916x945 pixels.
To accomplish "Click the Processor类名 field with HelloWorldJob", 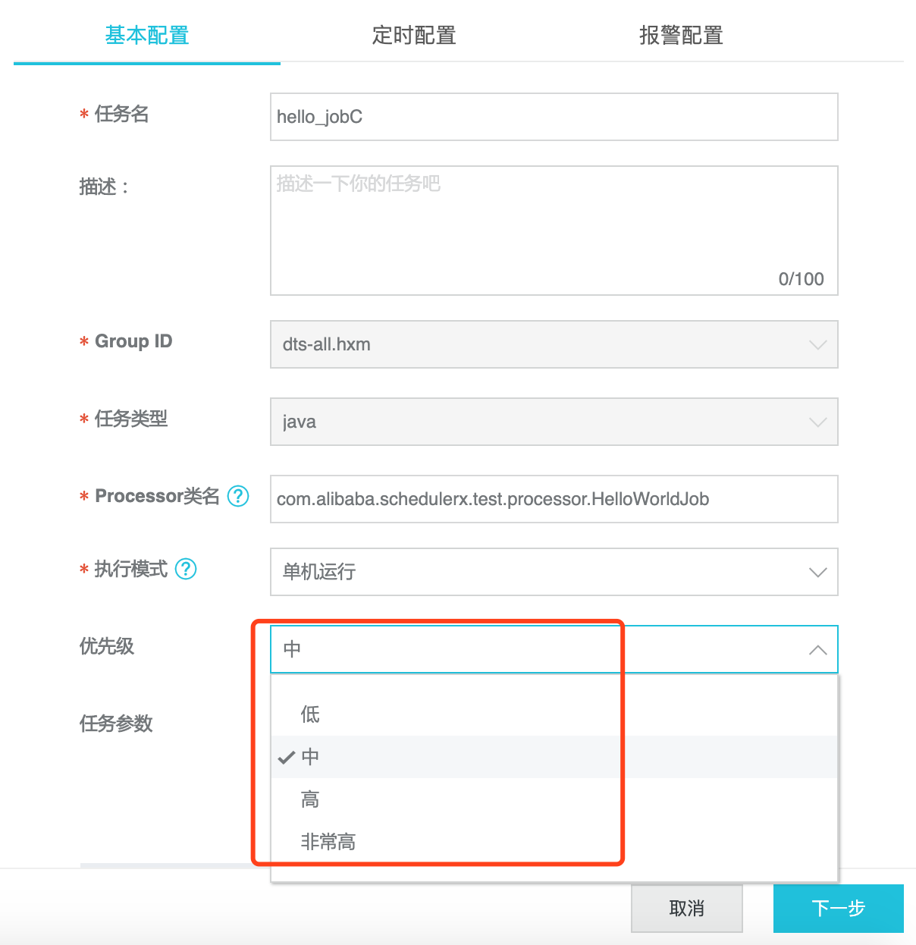I will [554, 499].
